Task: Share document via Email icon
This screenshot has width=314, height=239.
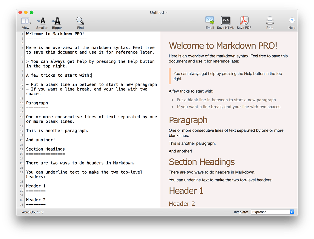Action: point(210,20)
